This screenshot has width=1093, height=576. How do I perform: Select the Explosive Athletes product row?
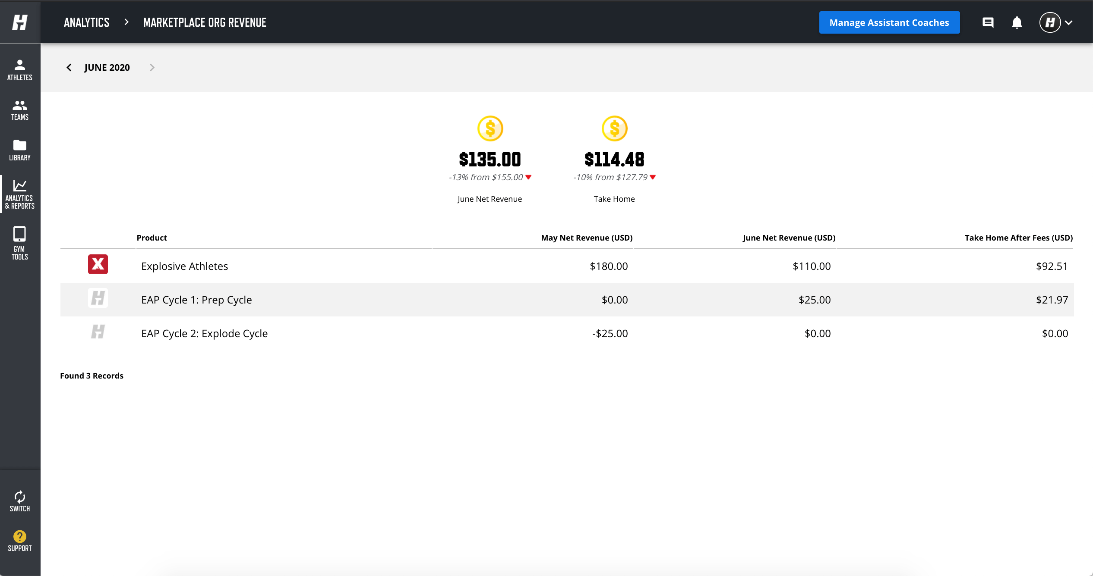coord(185,266)
